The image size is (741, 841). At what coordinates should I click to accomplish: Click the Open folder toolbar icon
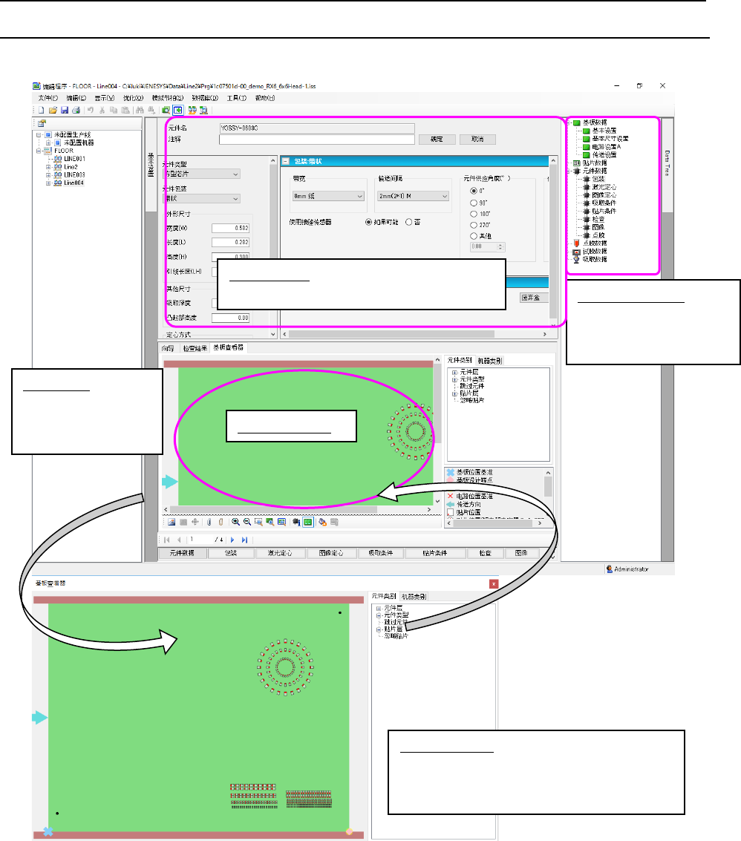tap(53, 110)
